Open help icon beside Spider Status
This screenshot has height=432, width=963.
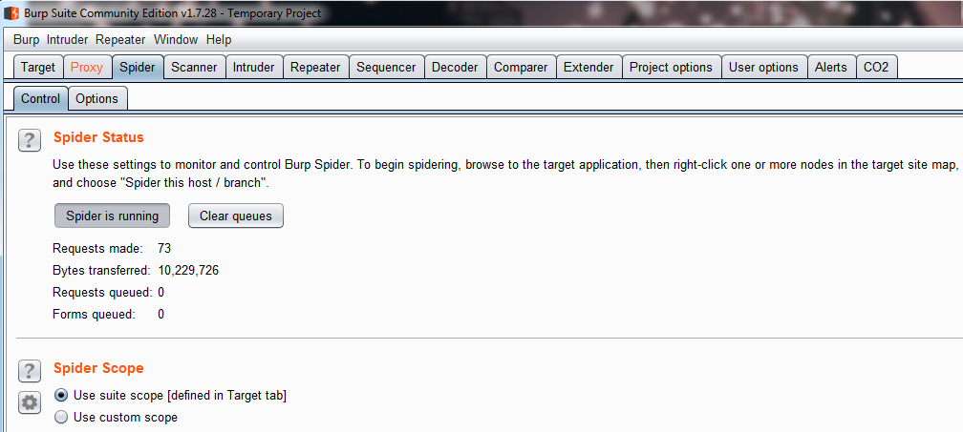pyautogui.click(x=30, y=140)
